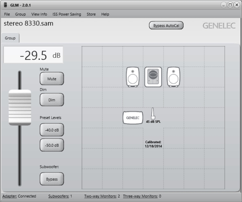The width and height of the screenshot is (242, 202).
Task: Select the left monitor speaker icon
Action: (x=133, y=77)
